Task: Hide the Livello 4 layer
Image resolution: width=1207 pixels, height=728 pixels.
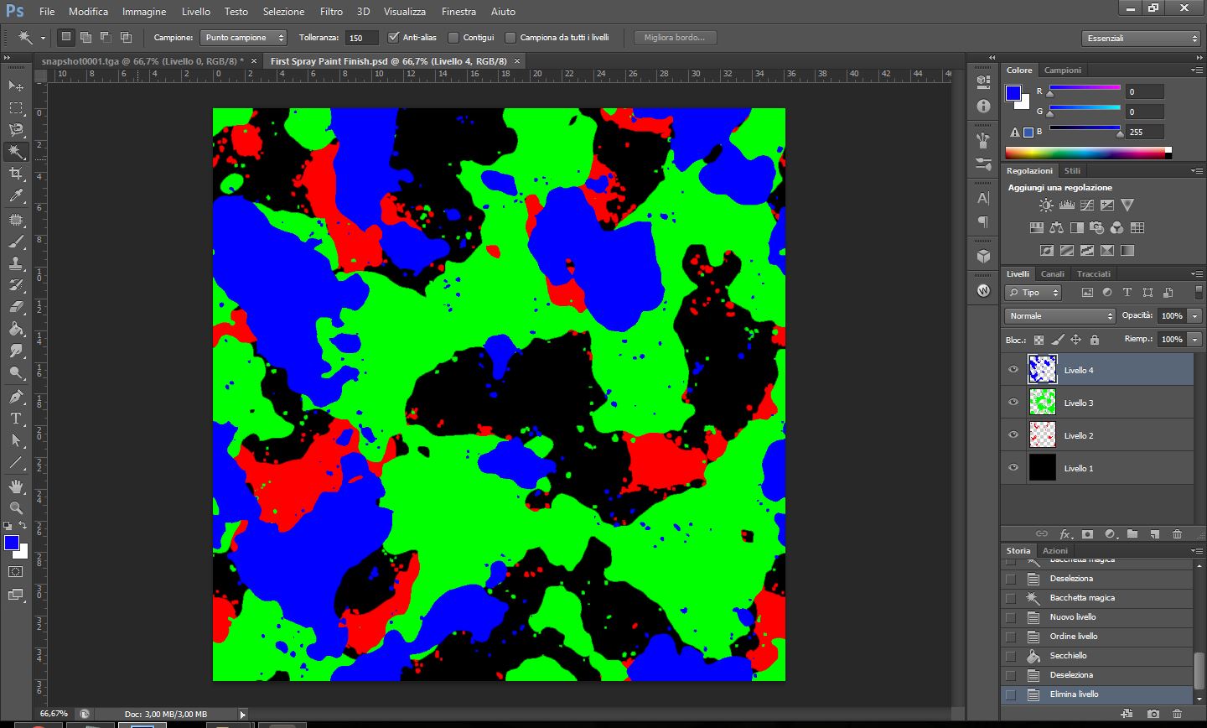Action: (x=1013, y=369)
